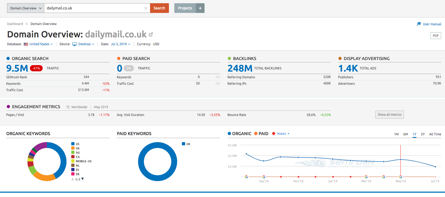Viewport: 445px width, 197px height.
Task: Click the UK orange legend swatch in organic keywords
Action: [x=73, y=148]
